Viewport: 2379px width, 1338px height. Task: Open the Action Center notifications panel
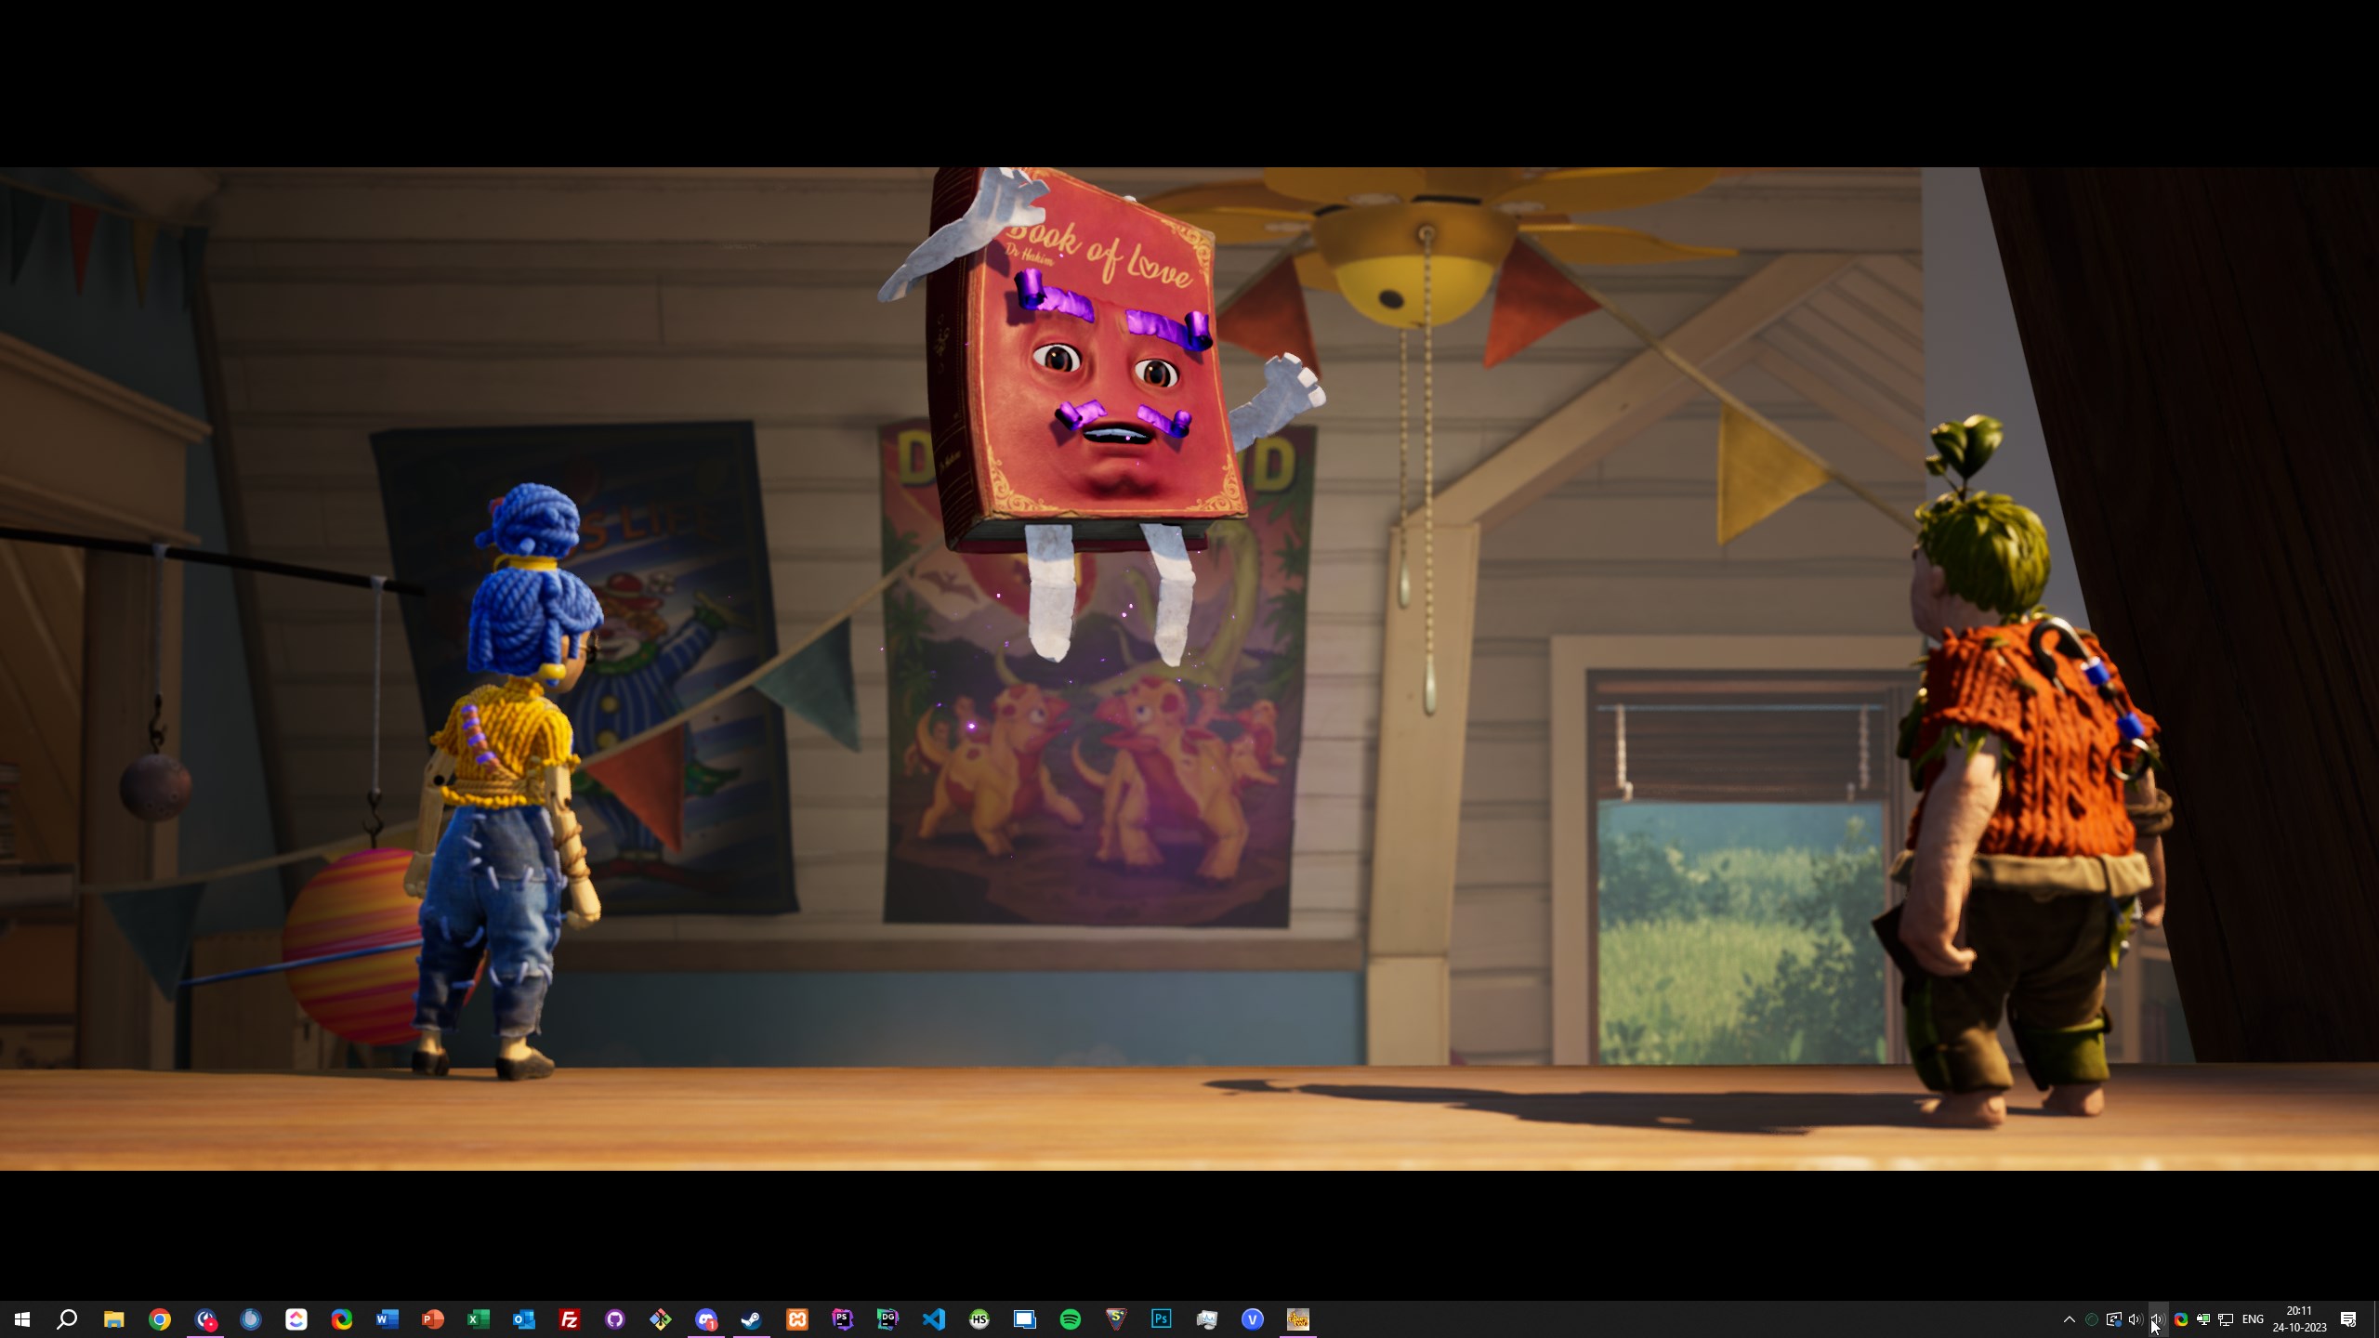pos(2348,1319)
